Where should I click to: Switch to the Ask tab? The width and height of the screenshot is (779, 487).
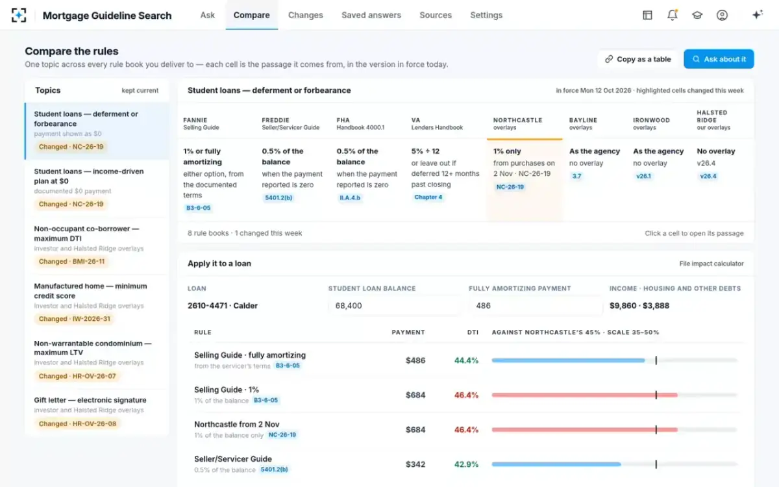208,15
